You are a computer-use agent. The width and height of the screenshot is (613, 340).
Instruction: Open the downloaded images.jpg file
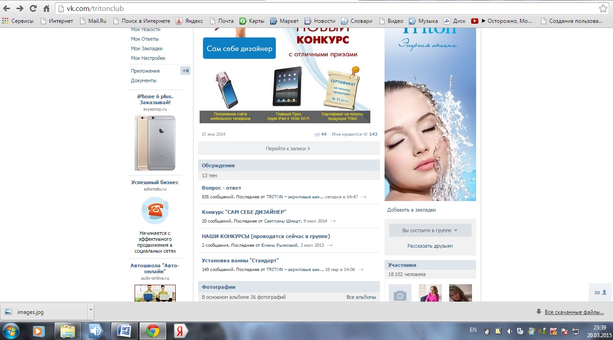click(x=44, y=312)
